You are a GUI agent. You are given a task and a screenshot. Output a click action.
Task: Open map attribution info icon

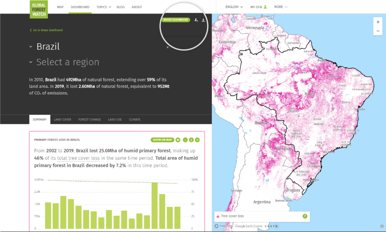click(x=382, y=226)
